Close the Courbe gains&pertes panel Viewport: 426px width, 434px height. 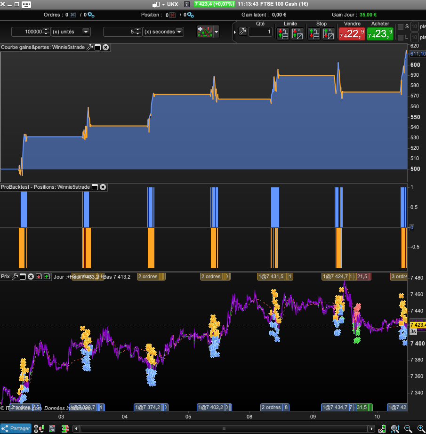tap(105, 48)
